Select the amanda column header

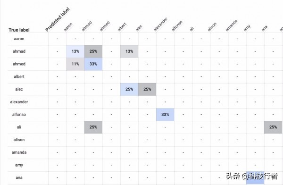pyautogui.click(x=231, y=25)
